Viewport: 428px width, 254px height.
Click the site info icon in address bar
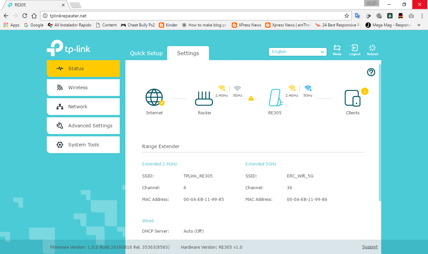[45, 16]
